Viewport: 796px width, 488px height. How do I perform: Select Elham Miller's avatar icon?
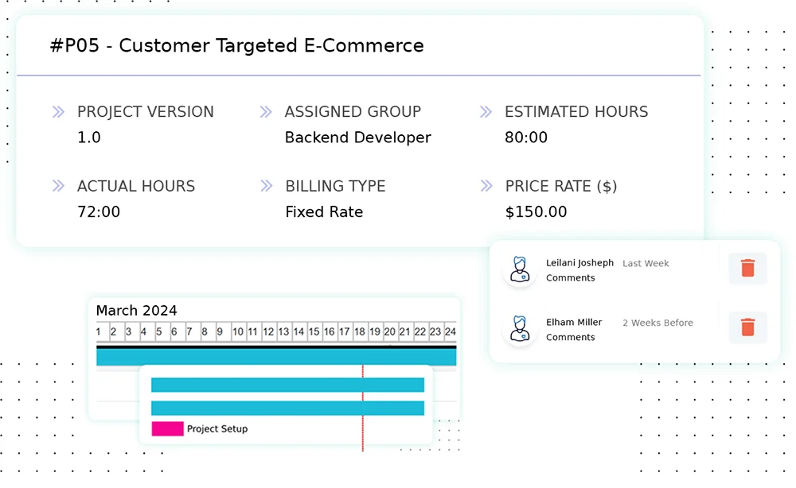coord(520,328)
